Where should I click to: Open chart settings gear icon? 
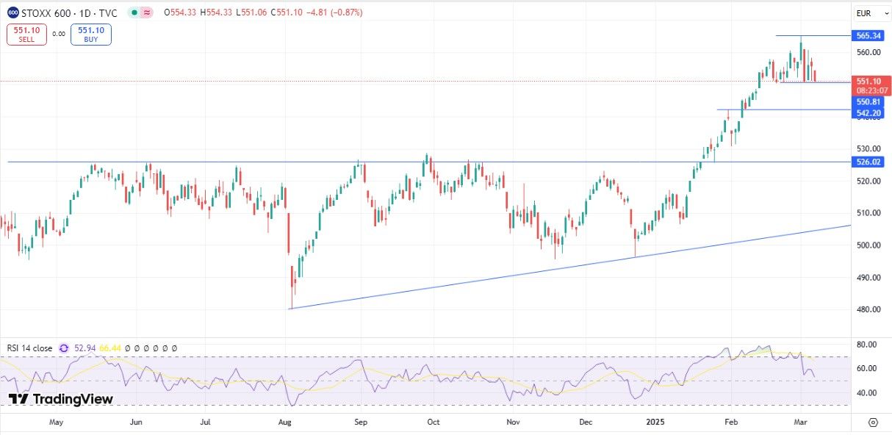[872, 423]
